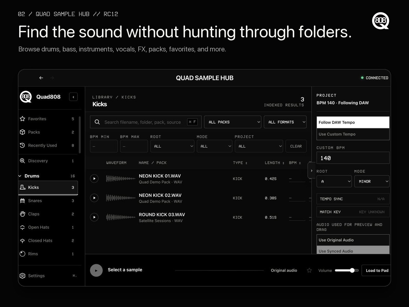409x307 pixels.
Task: Select the Closed Hats category
Action: click(x=48, y=240)
